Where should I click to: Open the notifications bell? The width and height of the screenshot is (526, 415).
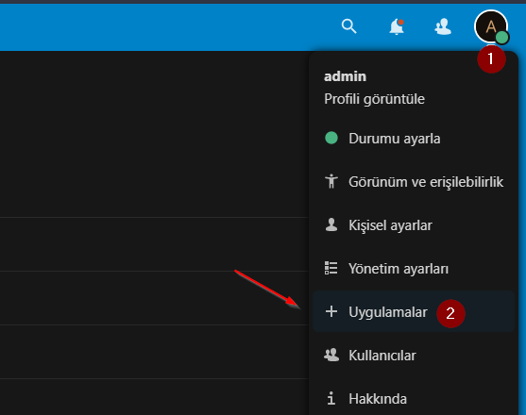click(397, 26)
